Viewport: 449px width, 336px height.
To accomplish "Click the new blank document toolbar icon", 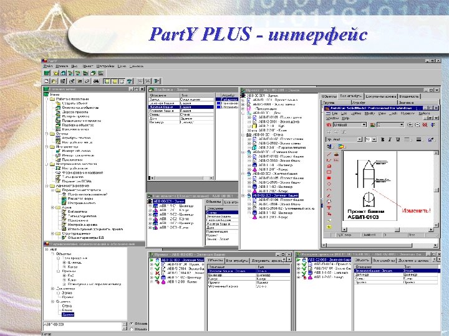I will point(47,81).
